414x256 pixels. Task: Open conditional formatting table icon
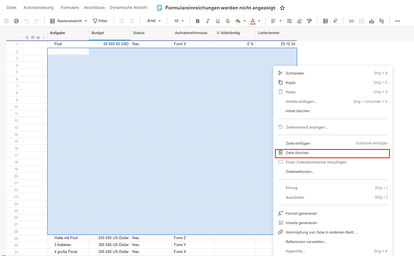(x=325, y=21)
